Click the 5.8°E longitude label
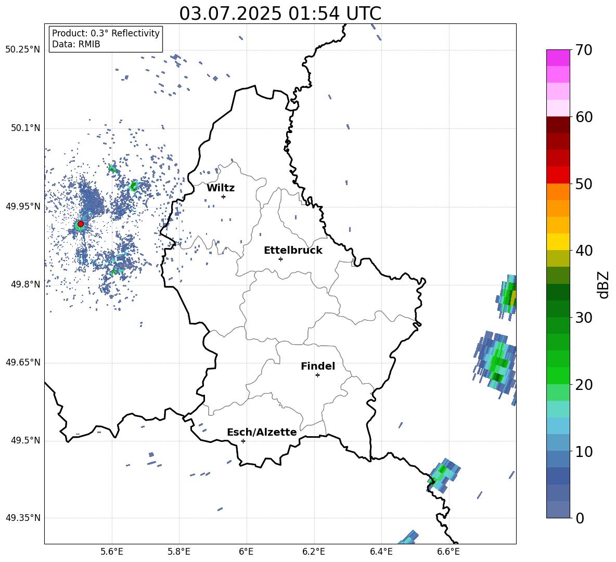 [179, 552]
